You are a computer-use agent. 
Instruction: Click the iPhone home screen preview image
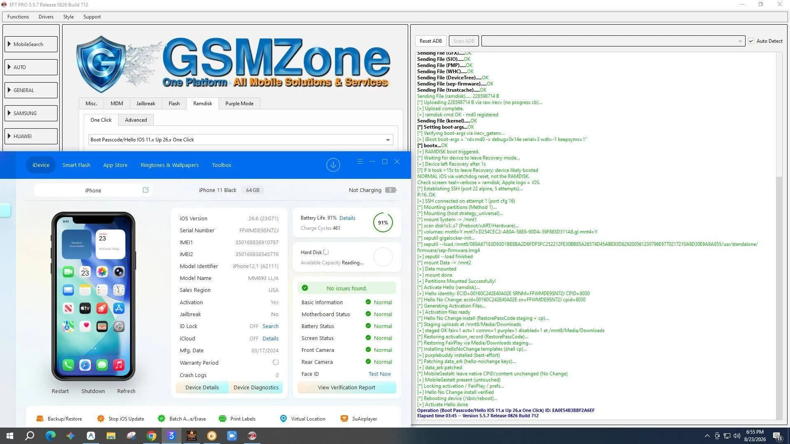pos(93,296)
